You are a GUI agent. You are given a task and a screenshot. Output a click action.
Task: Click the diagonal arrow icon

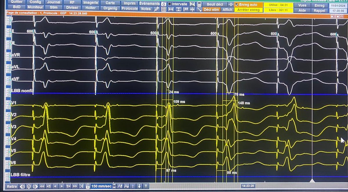tap(199, 9)
